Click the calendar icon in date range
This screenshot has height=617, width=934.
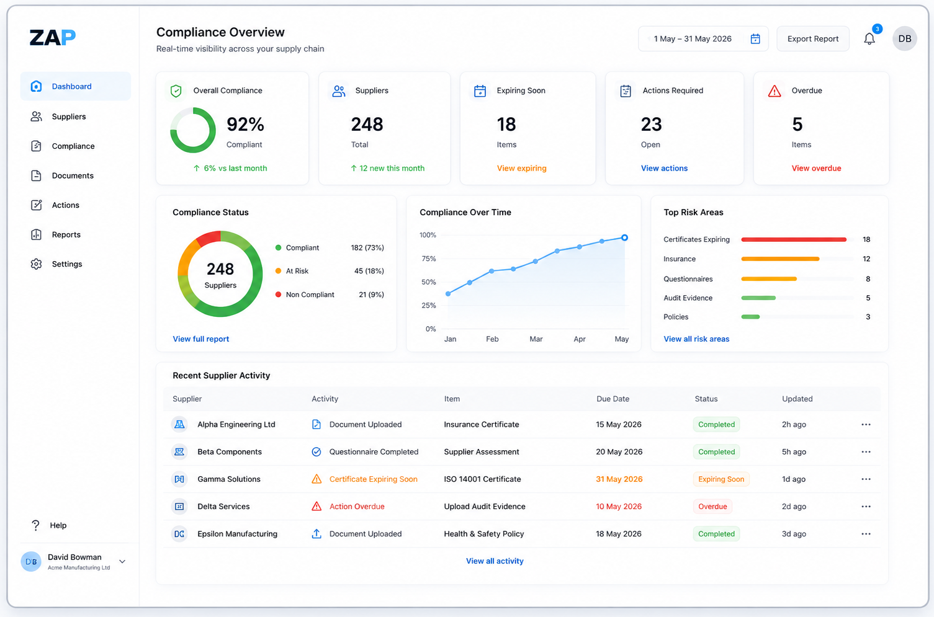[755, 38]
